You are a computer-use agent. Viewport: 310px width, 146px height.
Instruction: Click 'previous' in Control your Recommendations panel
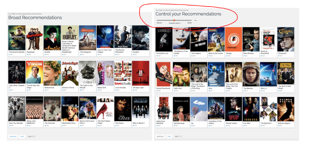click(160, 136)
